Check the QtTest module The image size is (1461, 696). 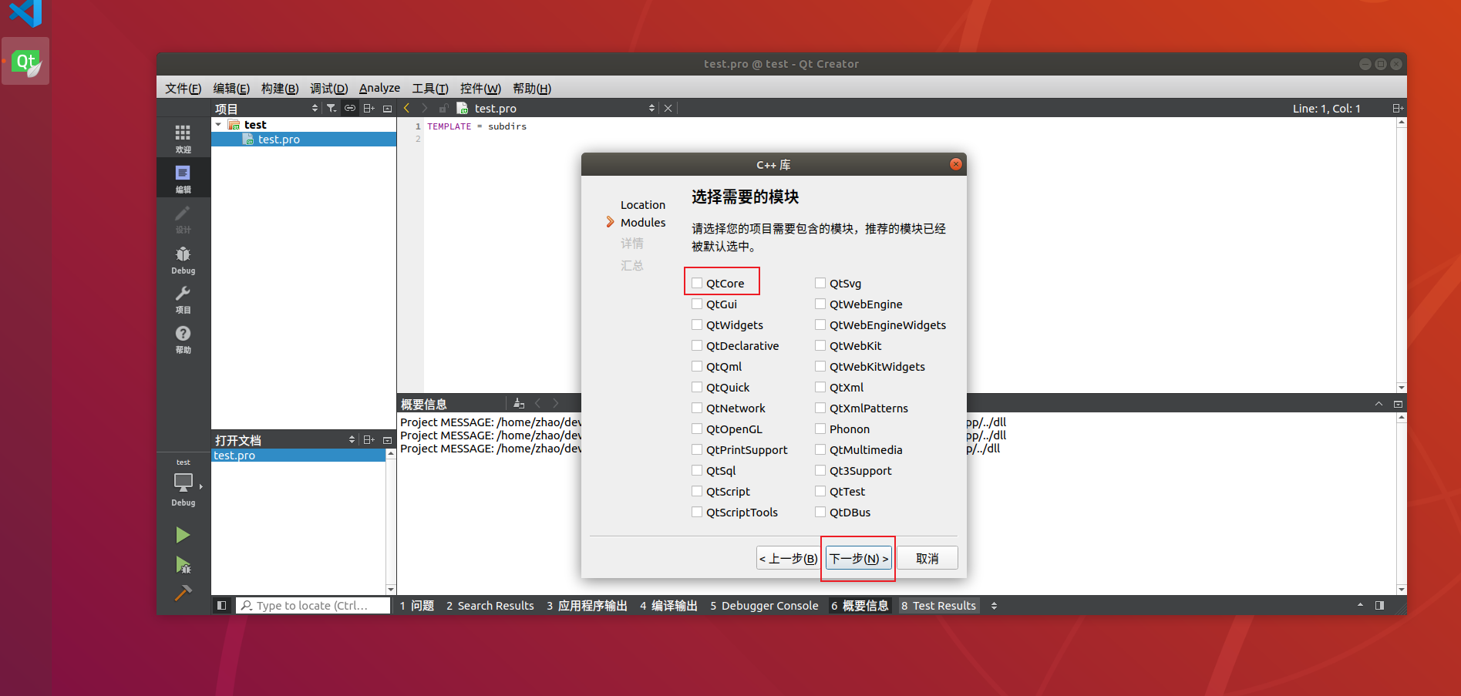[x=820, y=491]
